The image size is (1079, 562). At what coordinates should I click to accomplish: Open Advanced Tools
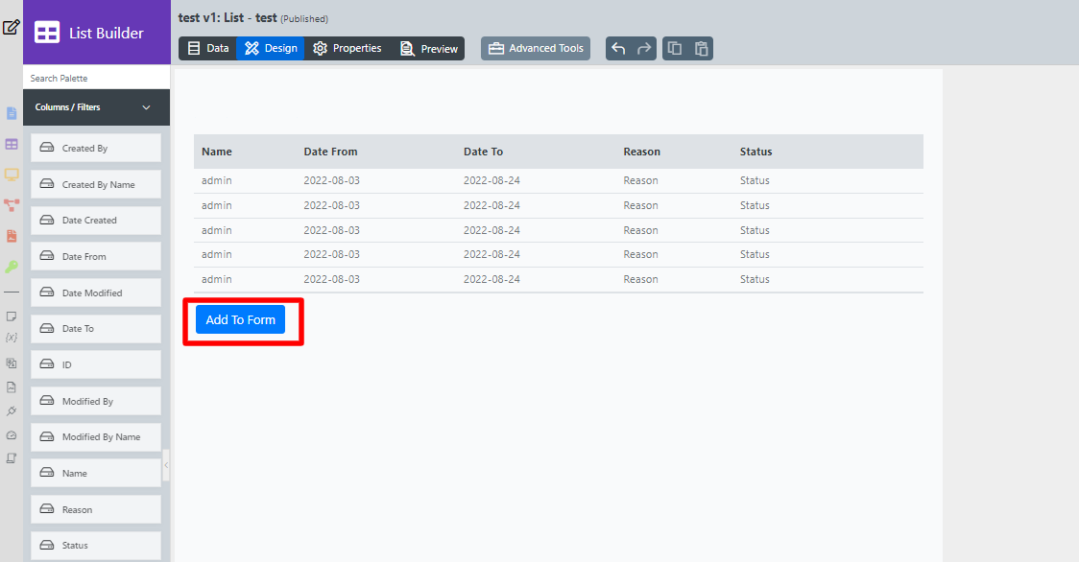(536, 48)
